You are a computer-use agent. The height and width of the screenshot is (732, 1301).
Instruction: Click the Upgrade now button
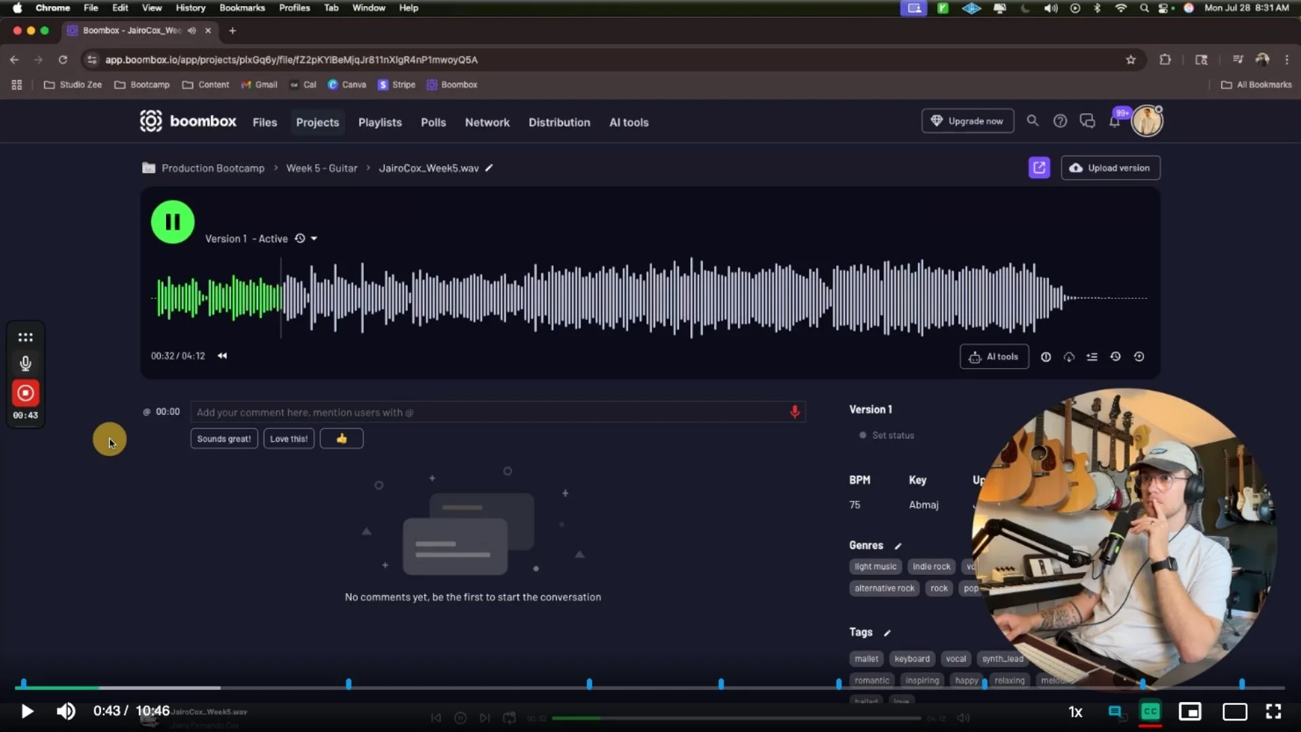pos(968,121)
